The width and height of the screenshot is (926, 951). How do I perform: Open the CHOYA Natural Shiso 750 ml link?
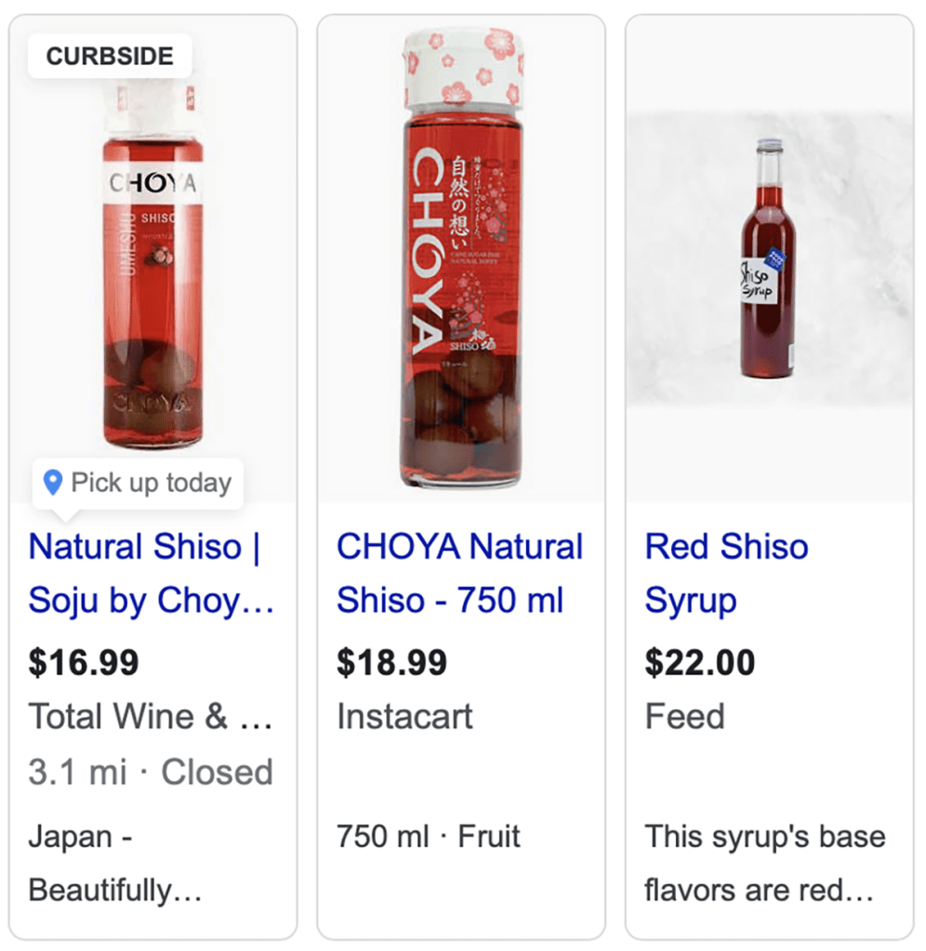point(459,573)
